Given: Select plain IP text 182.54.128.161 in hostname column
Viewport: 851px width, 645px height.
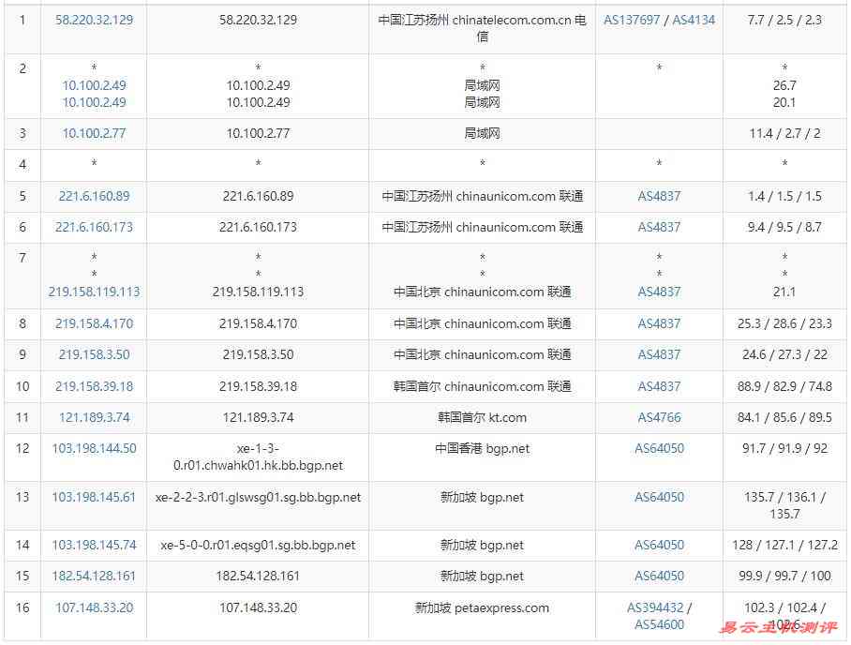Looking at the screenshot, I should tap(258, 576).
